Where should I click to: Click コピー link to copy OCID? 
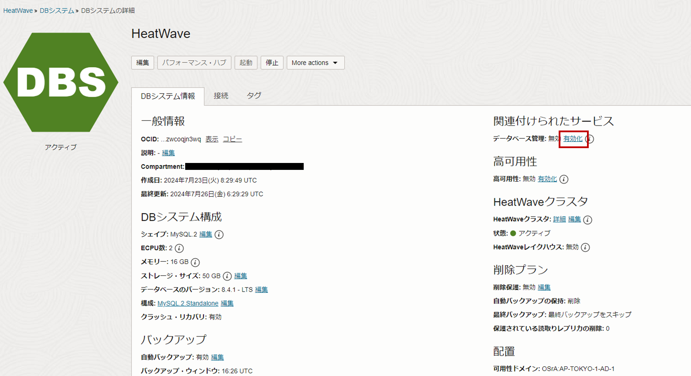pos(232,139)
